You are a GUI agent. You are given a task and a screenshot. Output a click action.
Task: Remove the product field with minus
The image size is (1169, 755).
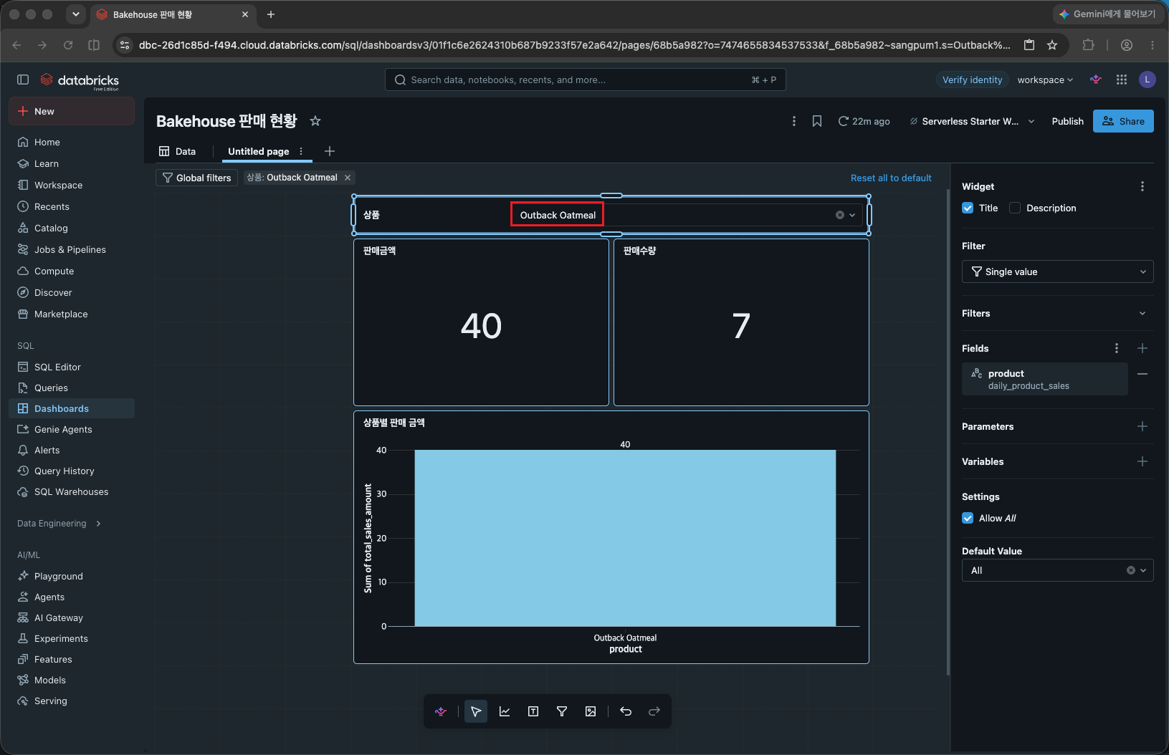tap(1142, 374)
